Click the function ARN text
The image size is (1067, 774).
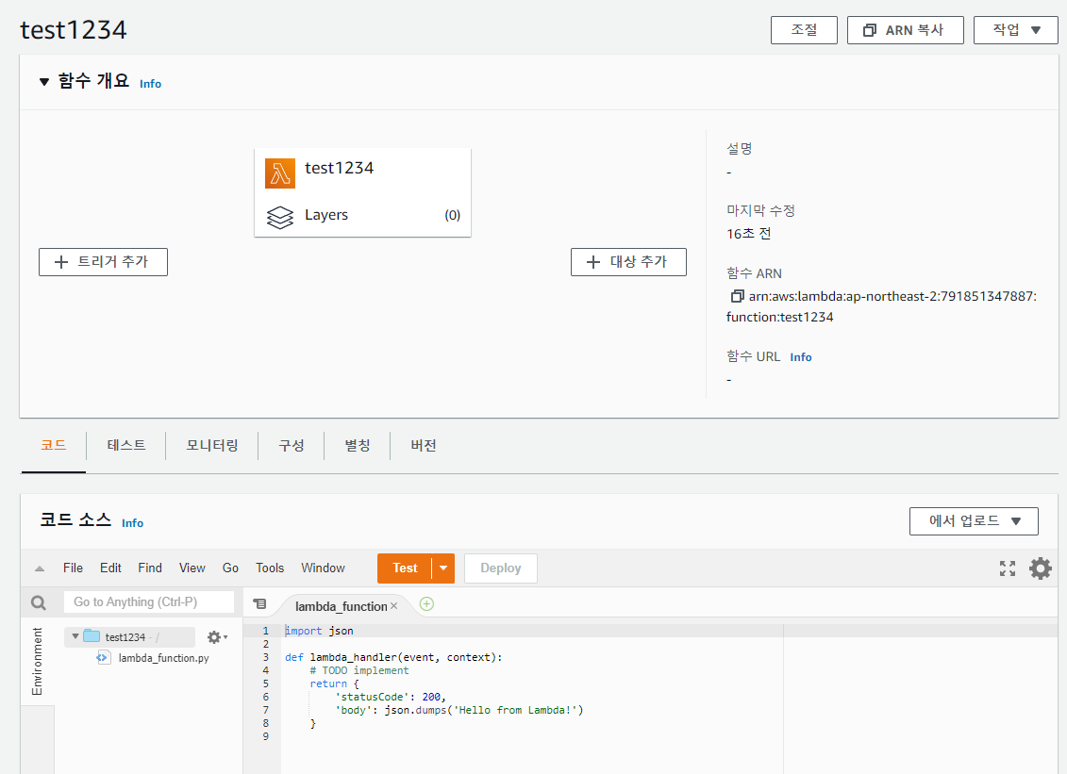tap(882, 306)
